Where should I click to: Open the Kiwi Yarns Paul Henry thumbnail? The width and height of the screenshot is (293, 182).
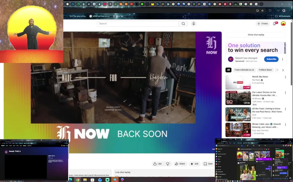[x=238, y=114]
